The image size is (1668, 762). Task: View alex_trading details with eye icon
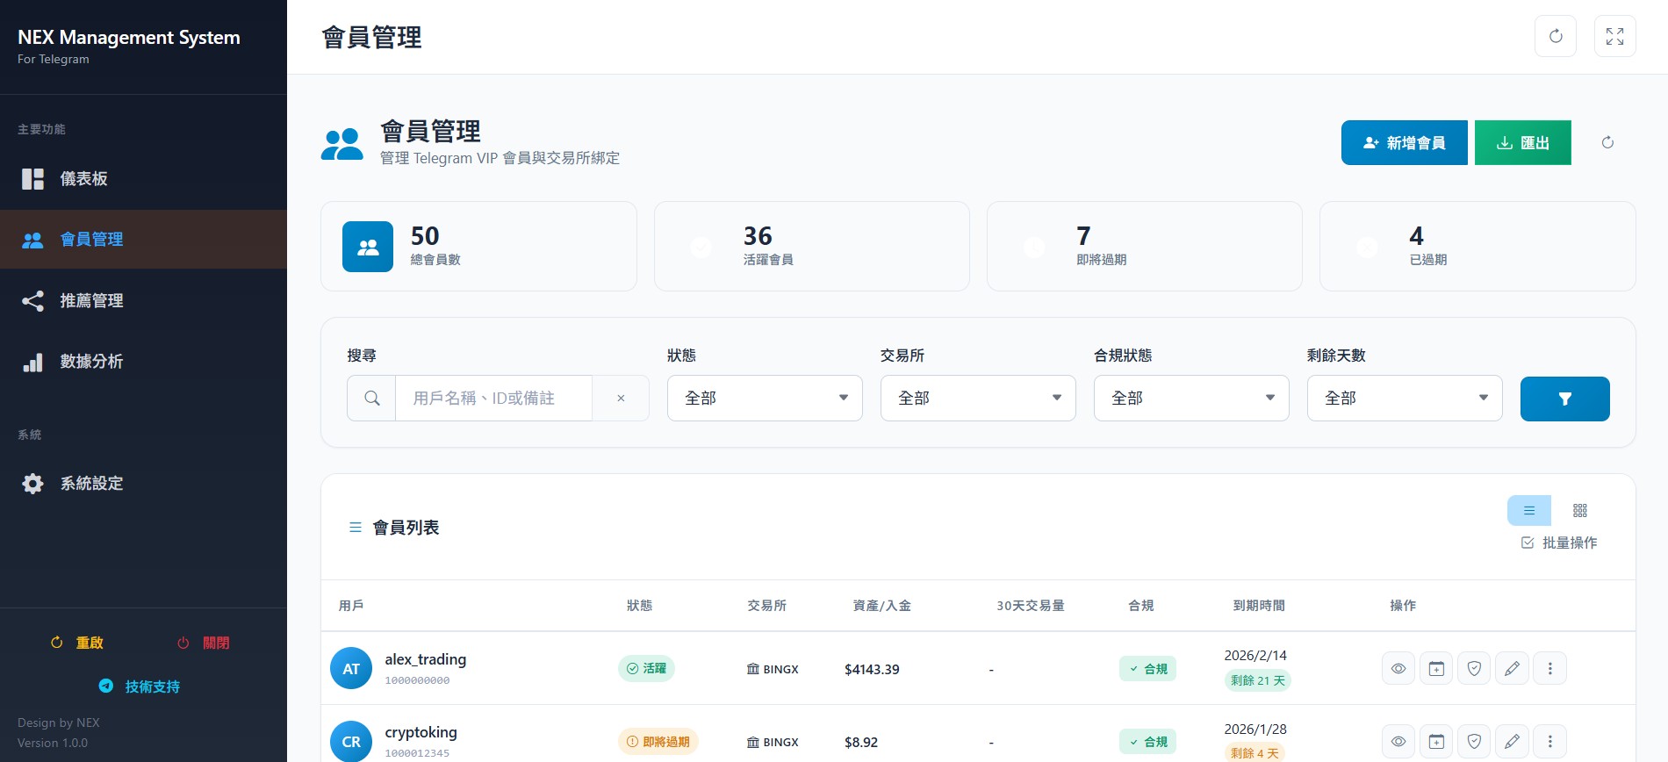pos(1398,669)
